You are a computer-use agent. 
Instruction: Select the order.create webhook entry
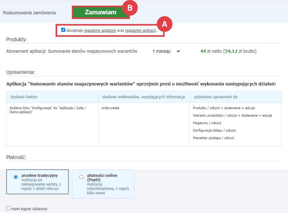(110, 108)
